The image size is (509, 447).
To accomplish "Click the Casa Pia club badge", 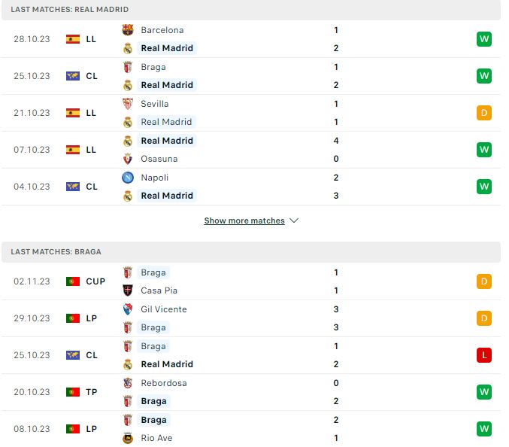I will 128,290.
